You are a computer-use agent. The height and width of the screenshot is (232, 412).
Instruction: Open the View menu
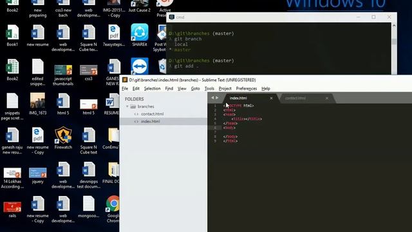tap(182, 89)
